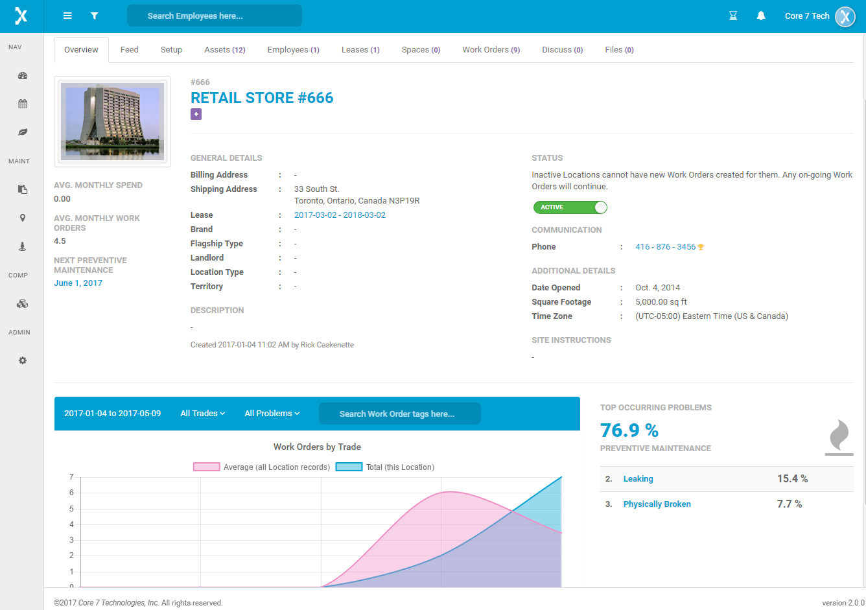This screenshot has width=866, height=610.
Task: Open the admin settings gear icon
Action: tap(23, 360)
